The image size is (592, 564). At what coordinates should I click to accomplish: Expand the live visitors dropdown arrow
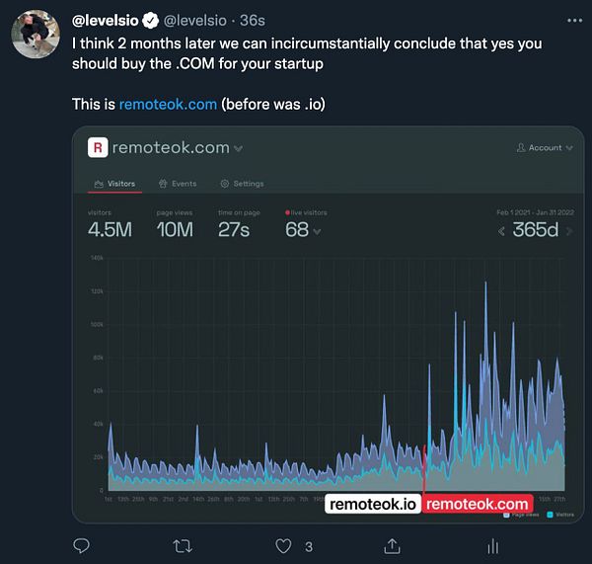[x=317, y=231]
